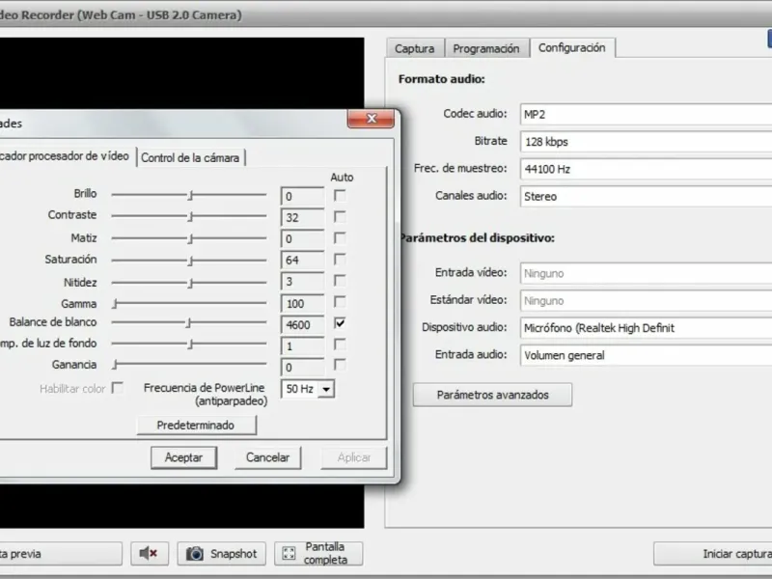Image resolution: width=772 pixels, height=579 pixels.
Task: Open the Entrada audio Volumen general dropdown
Action: [x=646, y=355]
